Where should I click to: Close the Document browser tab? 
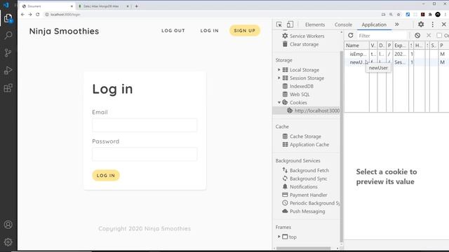[x=72, y=6]
